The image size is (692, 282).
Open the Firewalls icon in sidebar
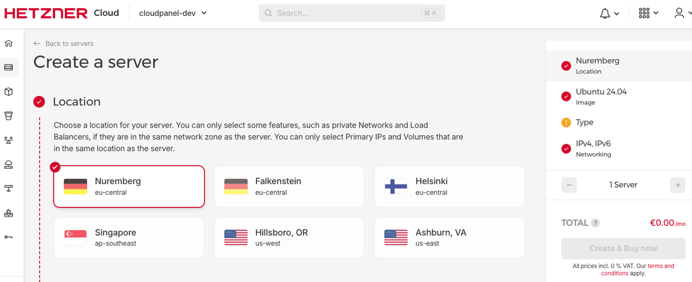8,213
